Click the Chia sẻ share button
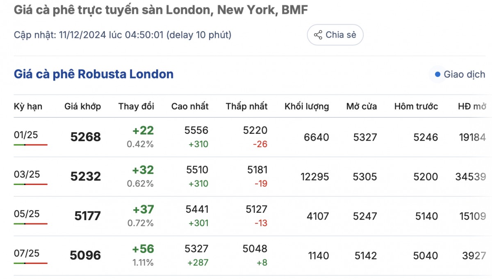This screenshot has height=279, width=492. 335,35
